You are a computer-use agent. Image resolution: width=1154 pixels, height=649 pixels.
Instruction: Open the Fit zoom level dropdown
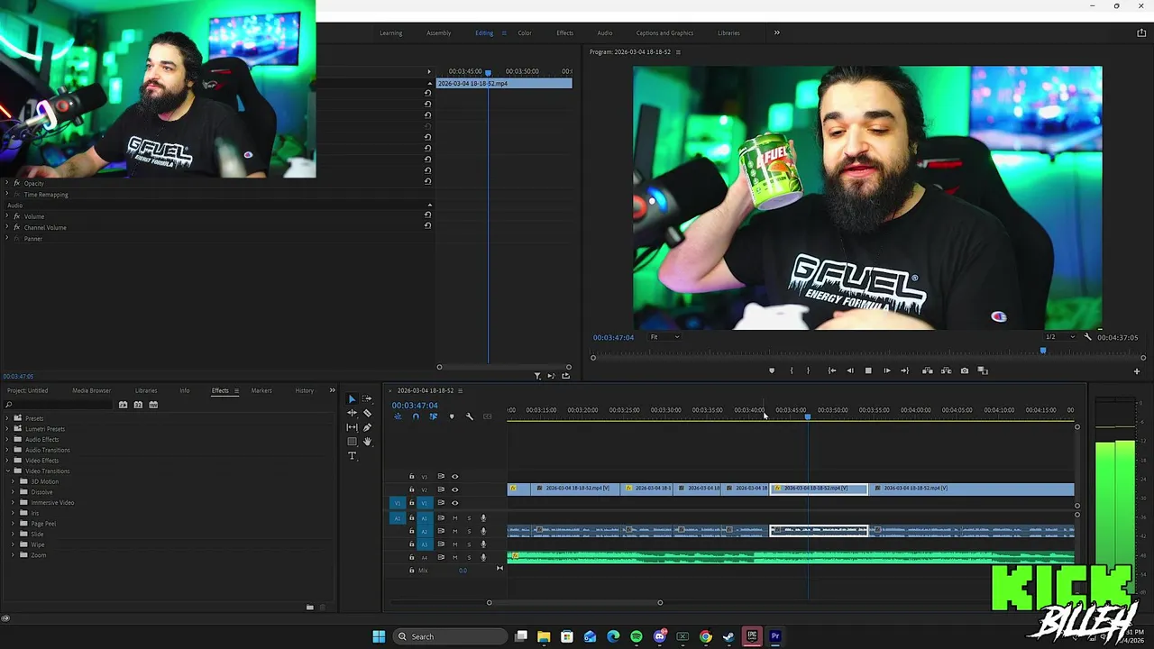[x=665, y=337]
